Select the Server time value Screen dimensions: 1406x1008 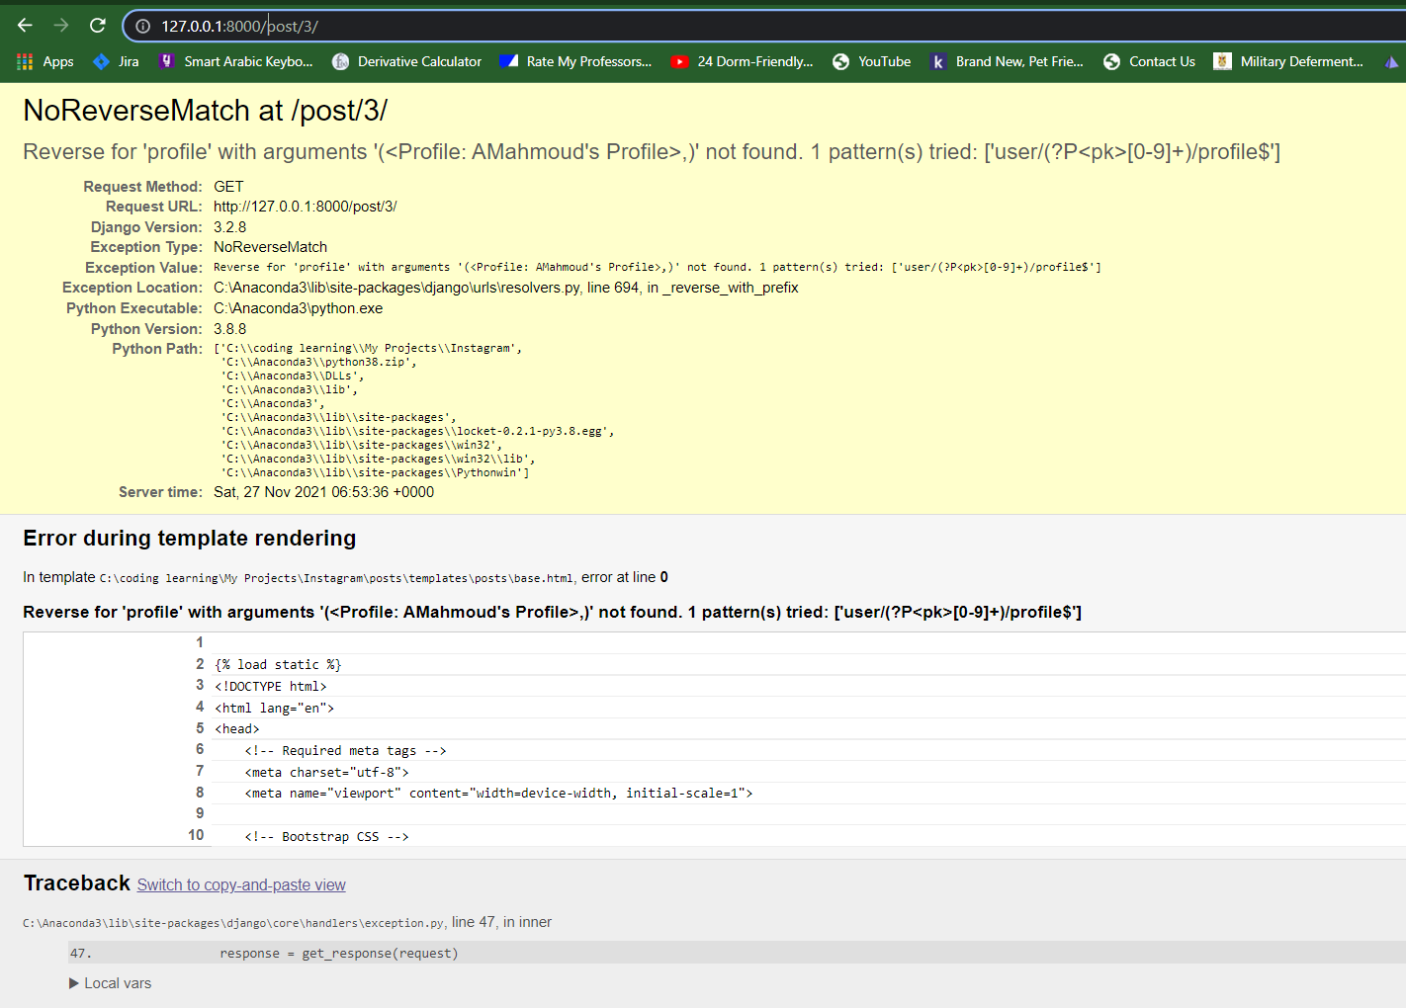point(324,492)
